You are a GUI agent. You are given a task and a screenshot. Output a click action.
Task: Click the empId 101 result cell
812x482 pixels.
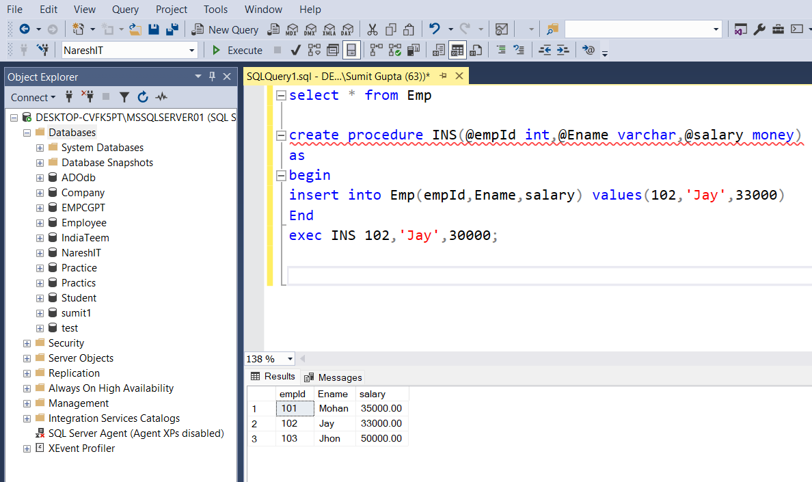295,408
